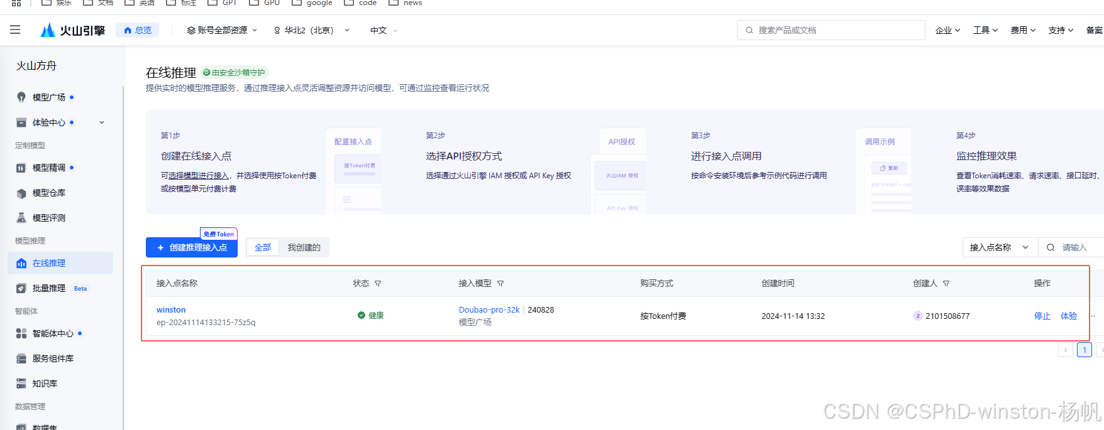Click the news bookmark folder
This screenshot has height=430, width=1104.
406,3
